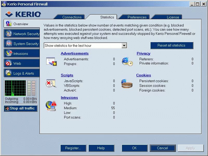Confirm with the OK button
Screen dimensions: 208x156
pyautogui.click(x=134, y=148)
